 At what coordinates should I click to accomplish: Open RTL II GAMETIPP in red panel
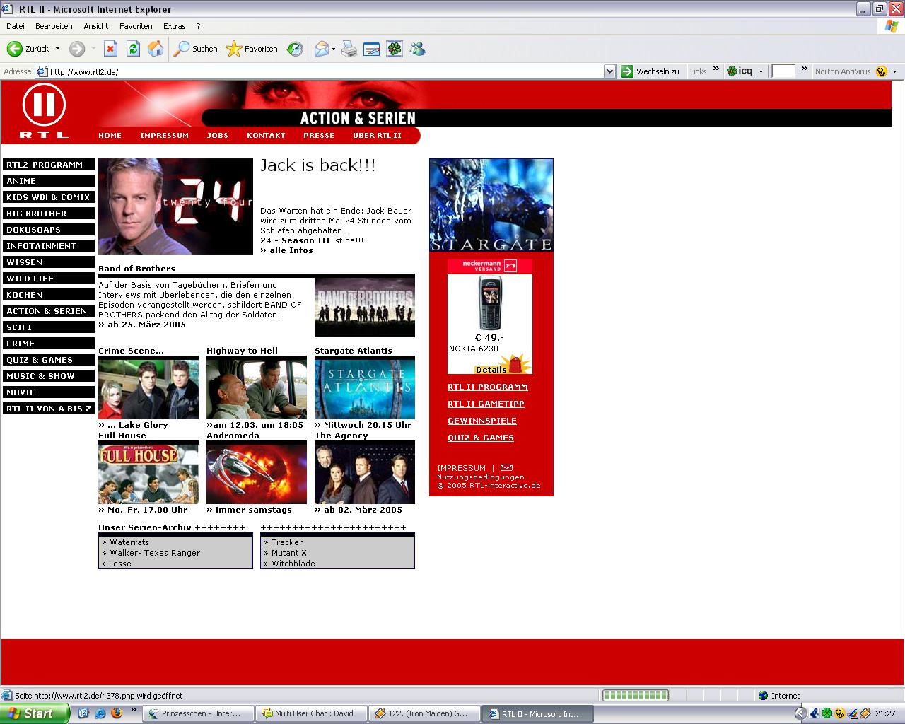point(486,404)
